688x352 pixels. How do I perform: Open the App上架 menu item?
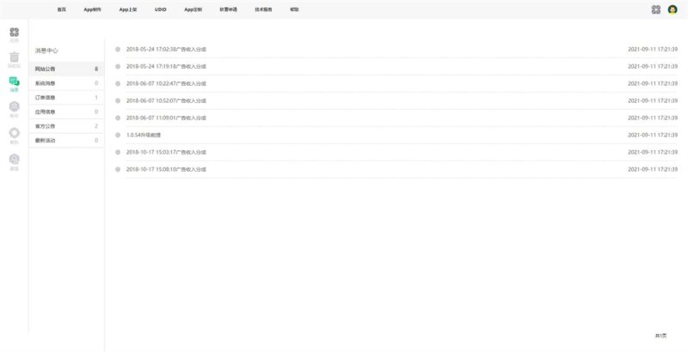pos(128,9)
